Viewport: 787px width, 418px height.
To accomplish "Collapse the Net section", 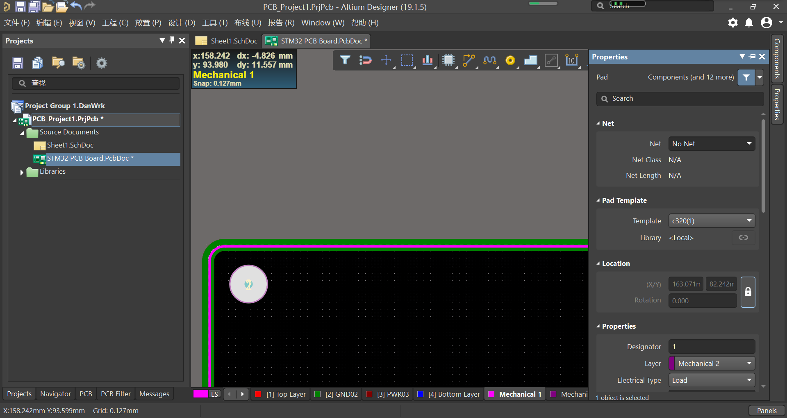I will point(598,123).
